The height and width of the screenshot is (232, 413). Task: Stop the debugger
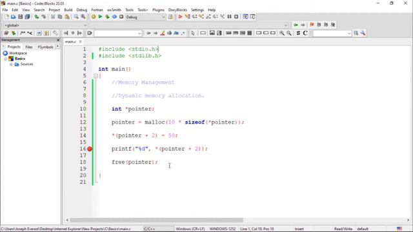click(237, 17)
